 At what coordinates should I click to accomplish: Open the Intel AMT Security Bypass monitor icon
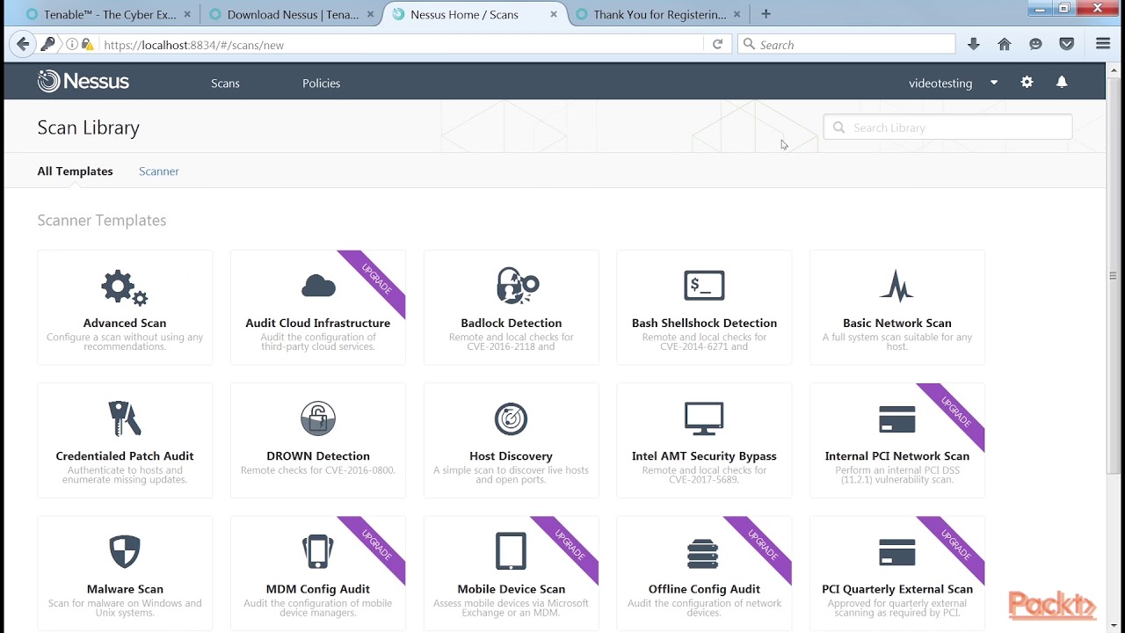click(x=704, y=419)
